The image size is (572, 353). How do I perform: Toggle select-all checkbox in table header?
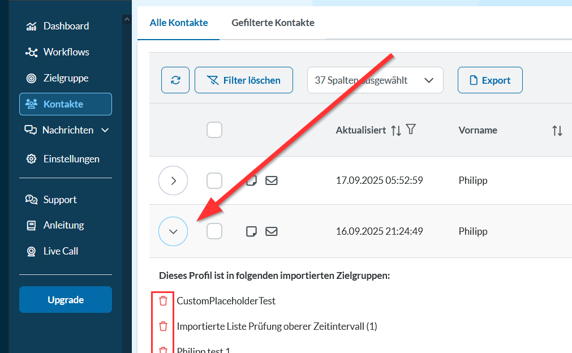214,130
